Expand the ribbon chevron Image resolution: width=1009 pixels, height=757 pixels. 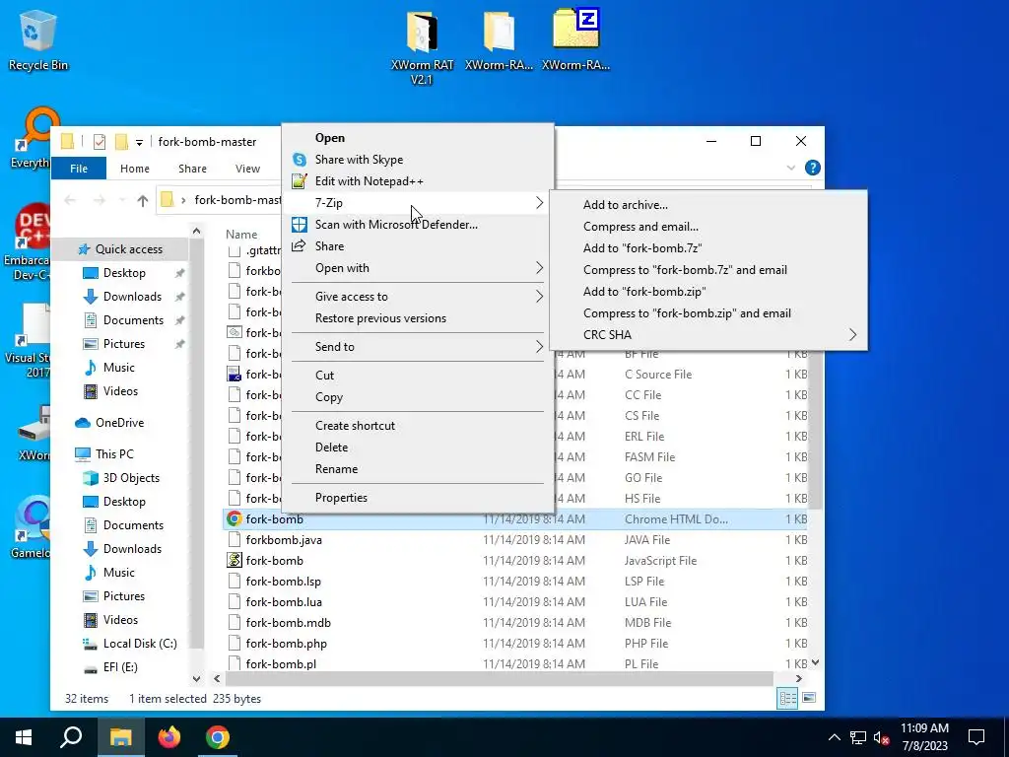pos(791,168)
